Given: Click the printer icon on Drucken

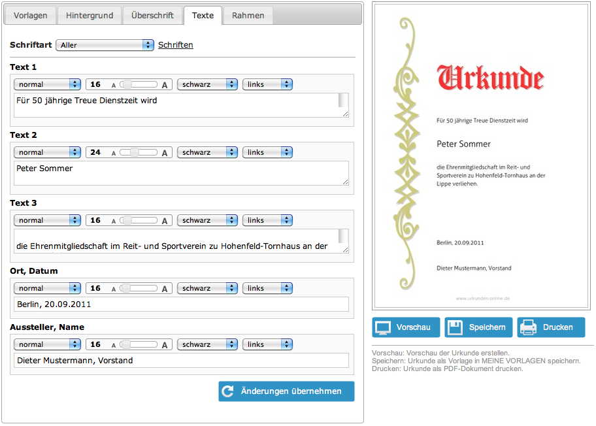Looking at the screenshot, I should pyautogui.click(x=528, y=327).
